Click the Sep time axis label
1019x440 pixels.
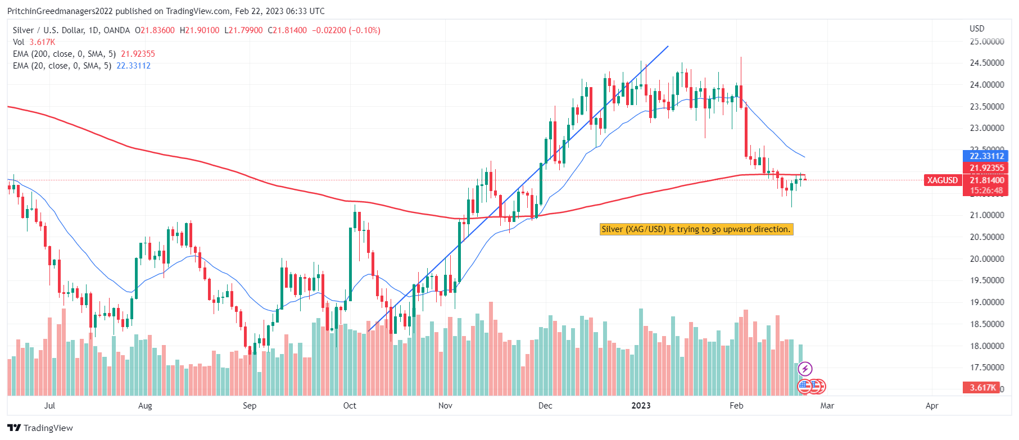click(x=250, y=406)
